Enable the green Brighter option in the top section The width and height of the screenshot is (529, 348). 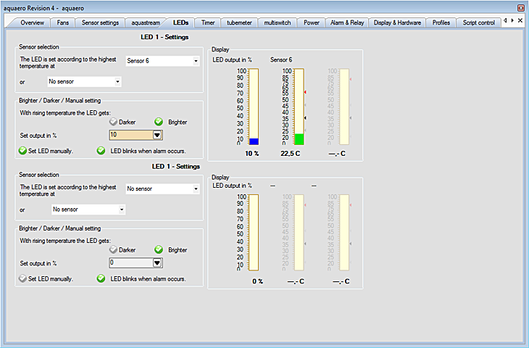pyautogui.click(x=159, y=122)
